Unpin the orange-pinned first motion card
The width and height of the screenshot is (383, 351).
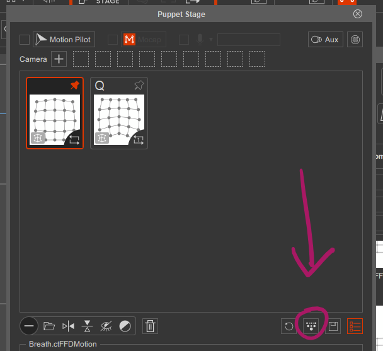74,86
